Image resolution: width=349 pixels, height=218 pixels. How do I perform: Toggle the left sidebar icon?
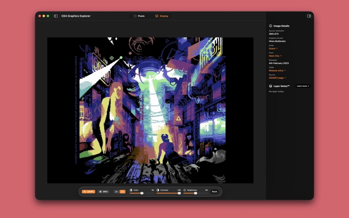click(56, 16)
